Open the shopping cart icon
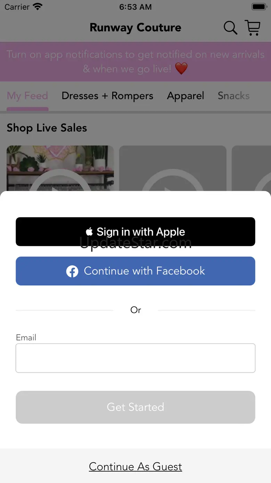This screenshot has height=483, width=271. click(x=253, y=28)
